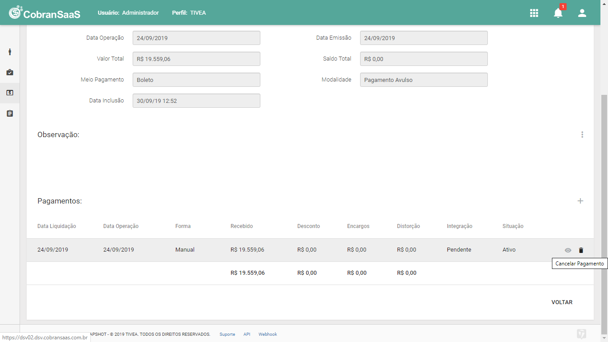Open notifications bell with red badge

coord(558,12)
